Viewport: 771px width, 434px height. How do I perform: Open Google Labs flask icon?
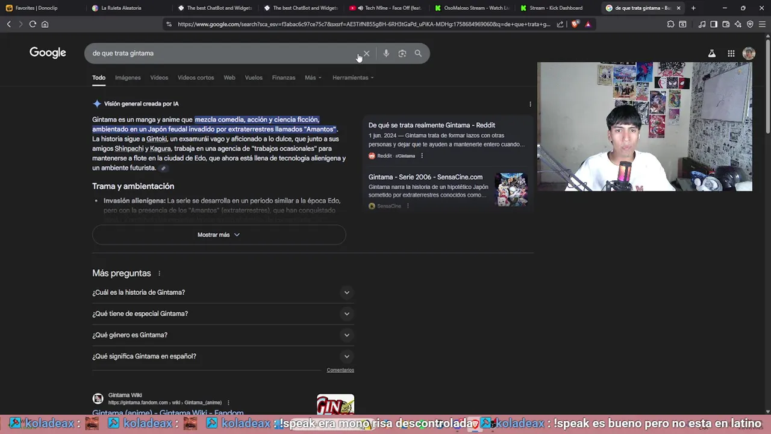pyautogui.click(x=711, y=53)
